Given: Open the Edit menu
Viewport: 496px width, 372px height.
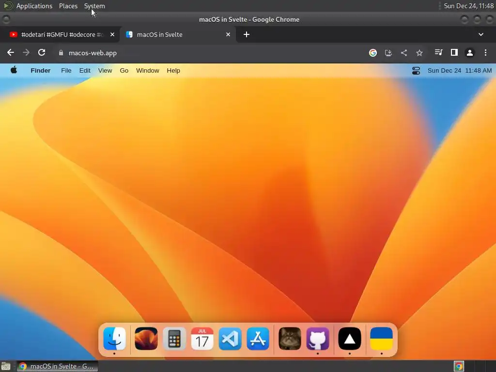Looking at the screenshot, I should pyautogui.click(x=85, y=71).
